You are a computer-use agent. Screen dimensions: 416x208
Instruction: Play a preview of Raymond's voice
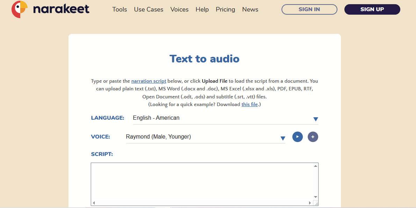point(298,137)
